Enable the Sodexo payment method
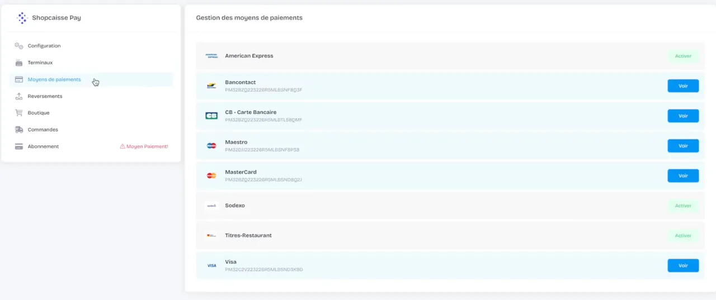Viewport: 716px width, 300px height. (x=683, y=206)
